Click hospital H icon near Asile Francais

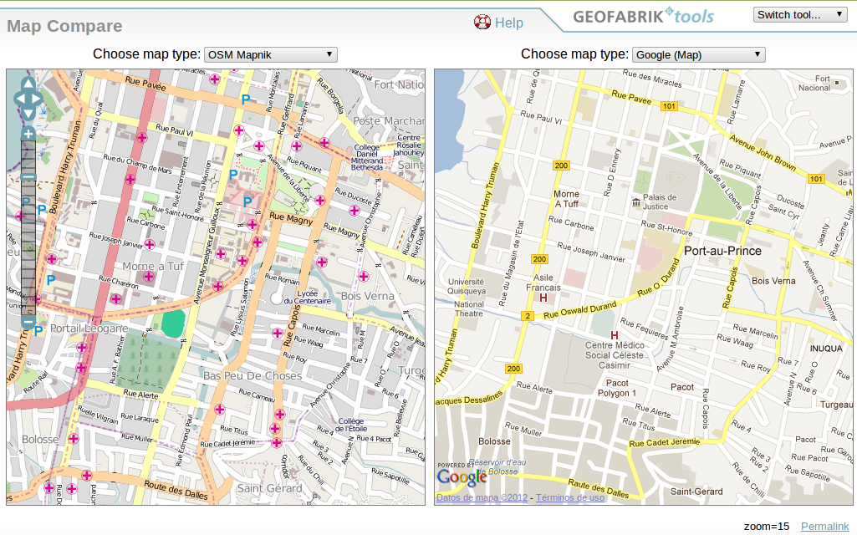(x=543, y=298)
